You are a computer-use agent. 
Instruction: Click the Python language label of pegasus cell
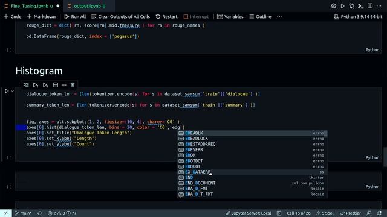pos(372,50)
